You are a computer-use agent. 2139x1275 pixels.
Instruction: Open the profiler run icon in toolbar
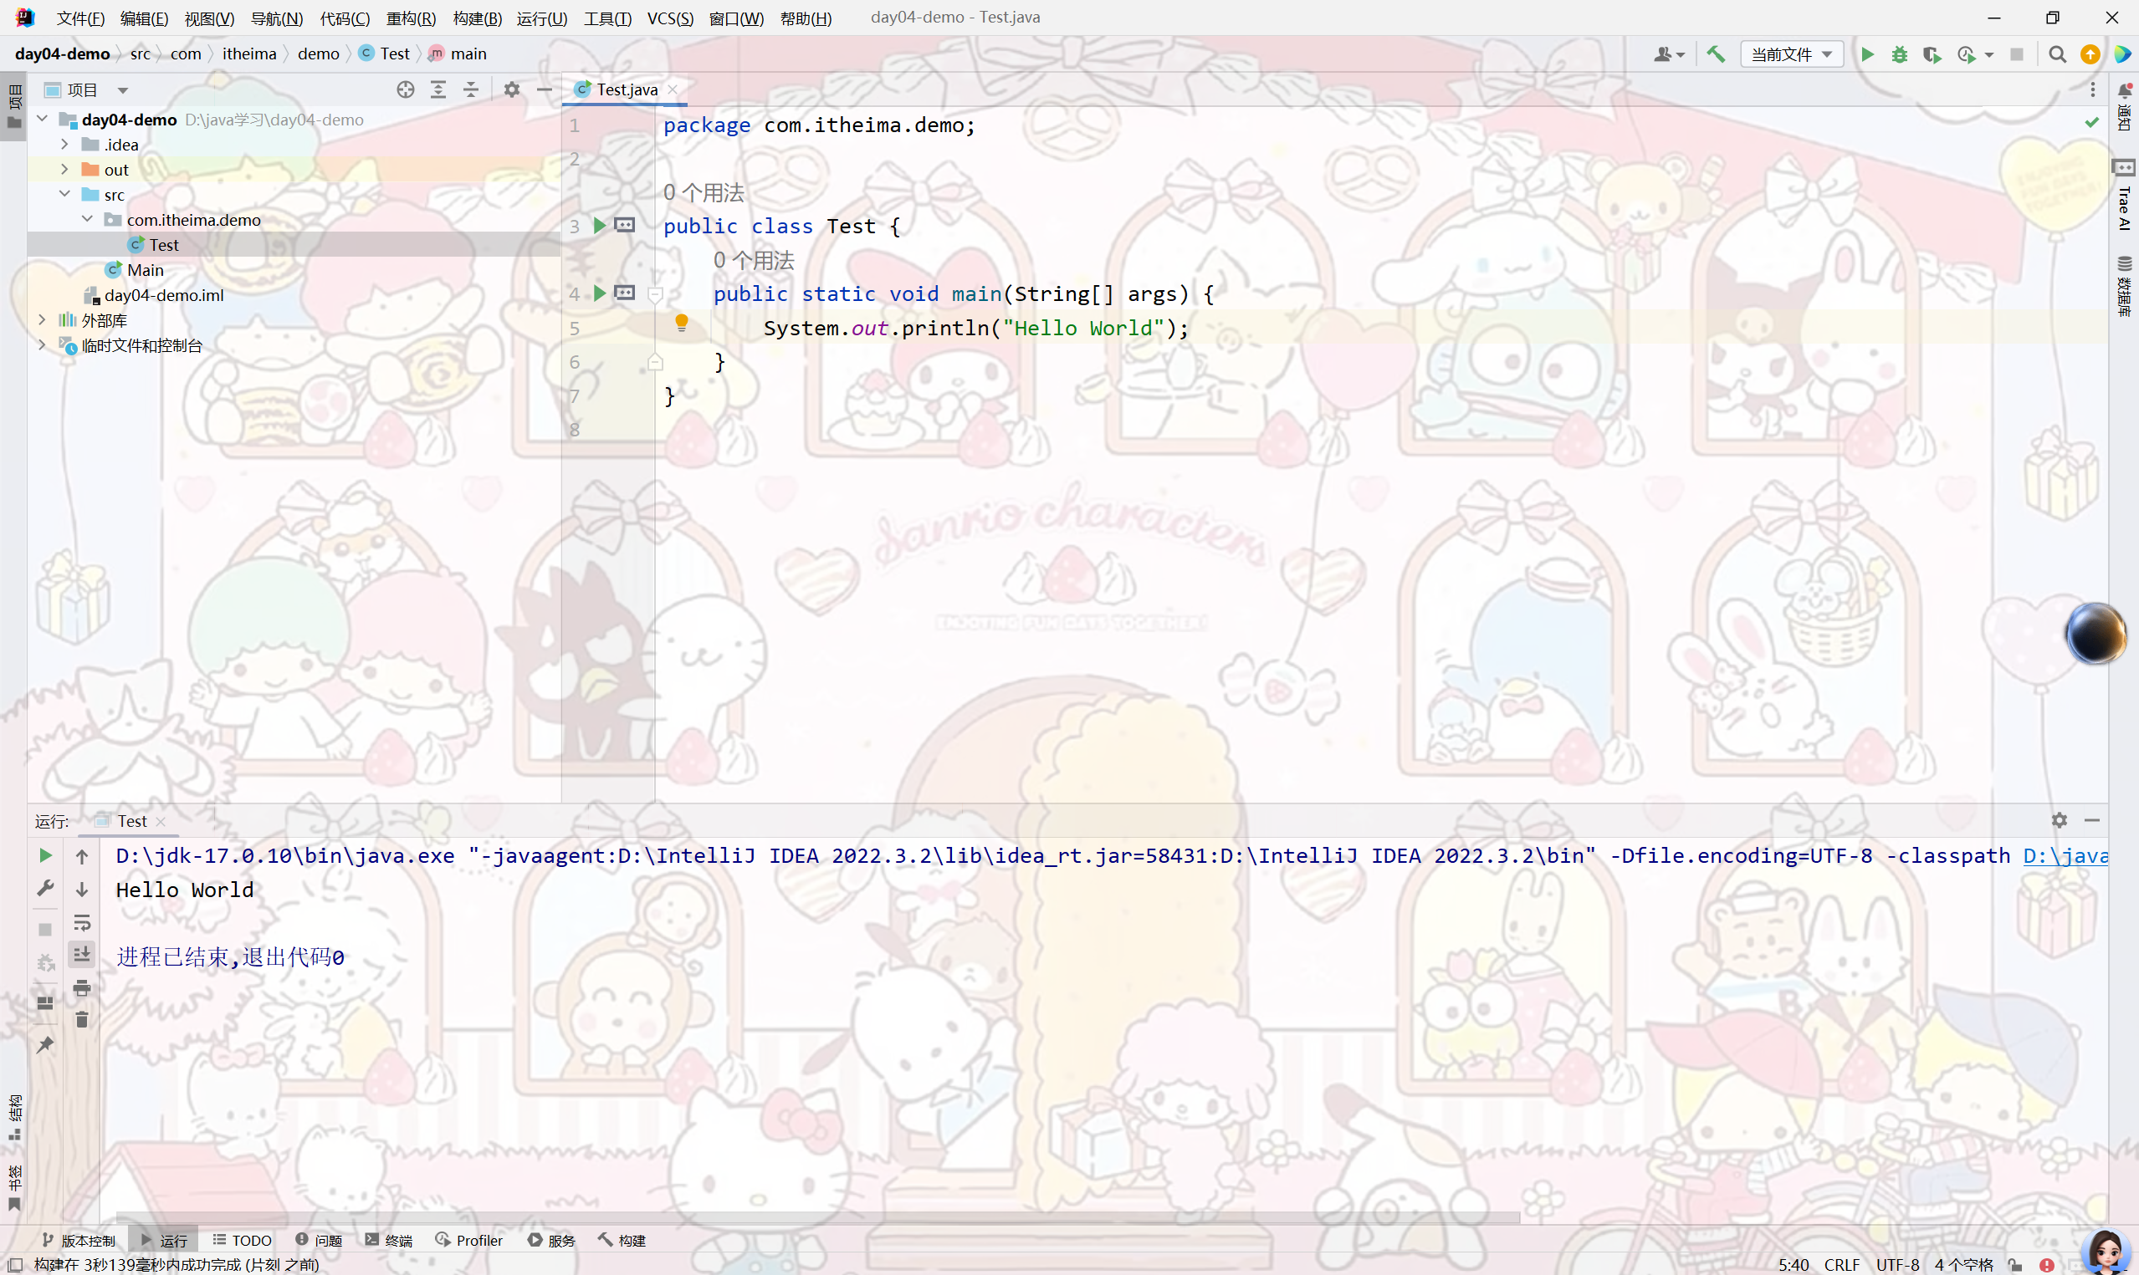point(1968,54)
